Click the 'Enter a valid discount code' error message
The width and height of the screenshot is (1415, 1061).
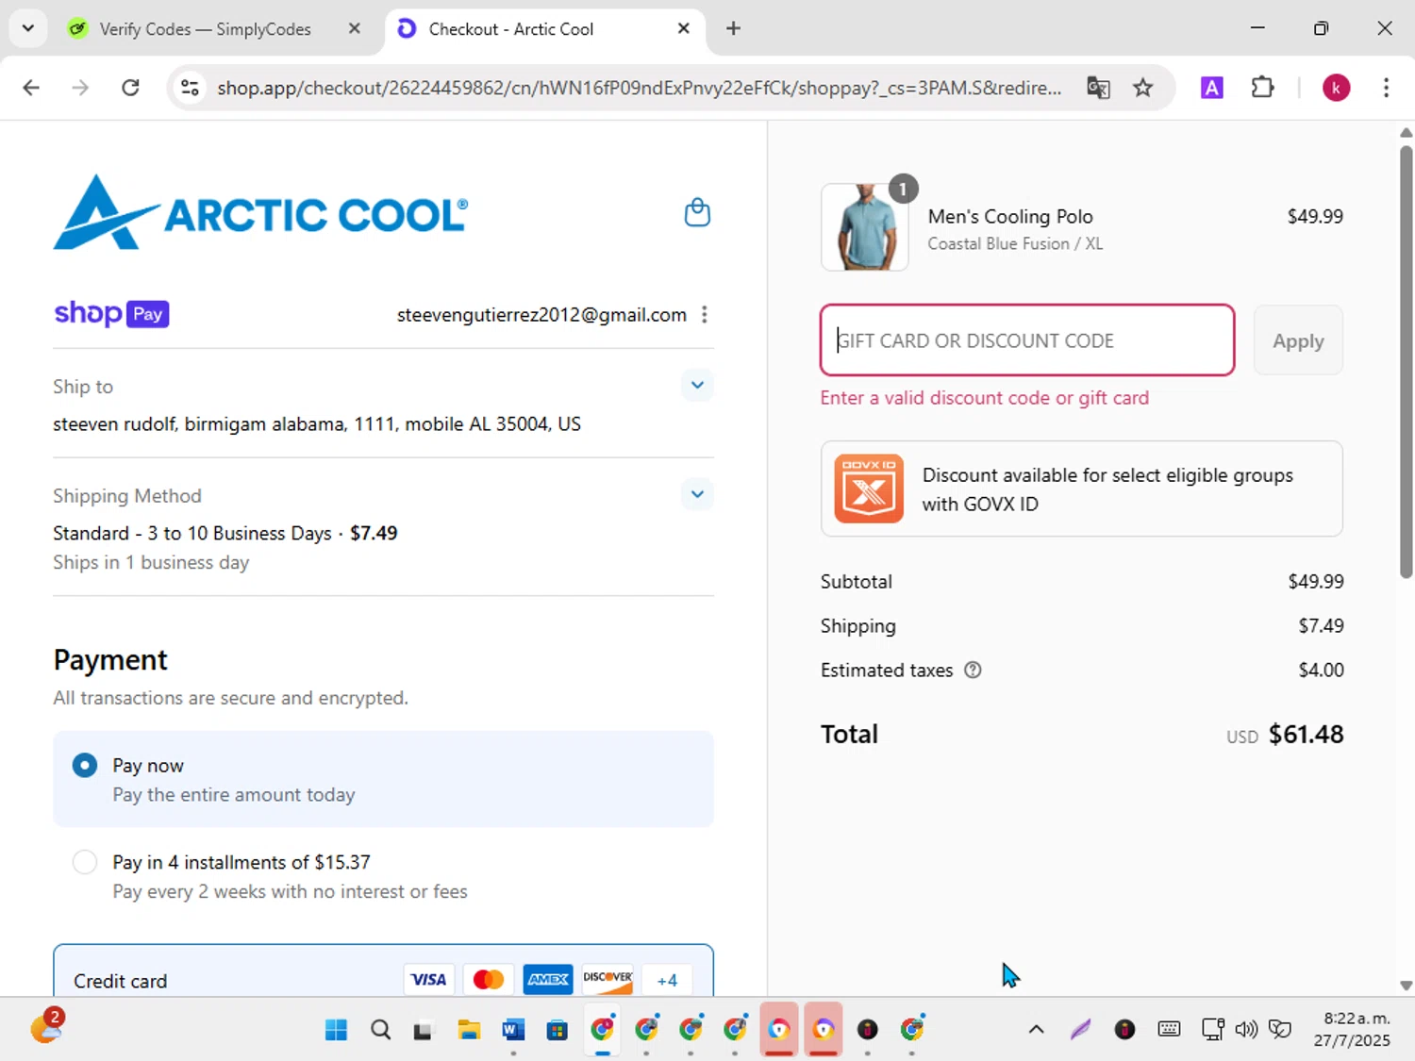(x=985, y=398)
